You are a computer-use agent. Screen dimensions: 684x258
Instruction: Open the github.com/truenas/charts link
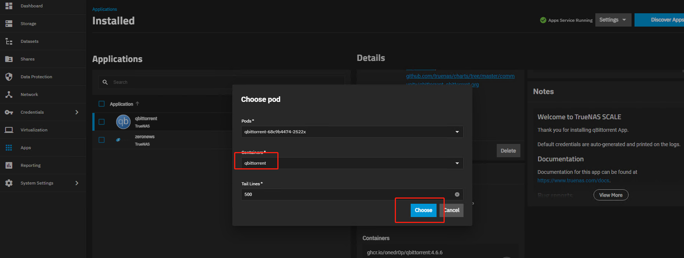pyautogui.click(x=460, y=76)
